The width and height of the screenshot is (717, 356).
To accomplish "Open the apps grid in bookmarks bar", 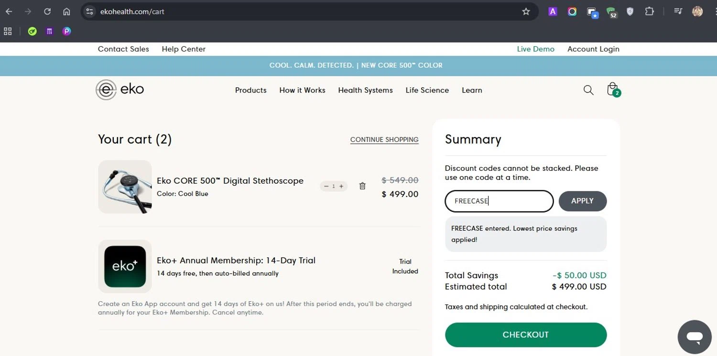I will 8,31.
